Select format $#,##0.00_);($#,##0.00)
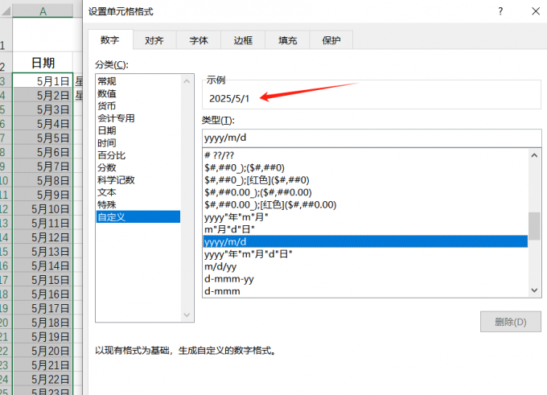 (365, 192)
